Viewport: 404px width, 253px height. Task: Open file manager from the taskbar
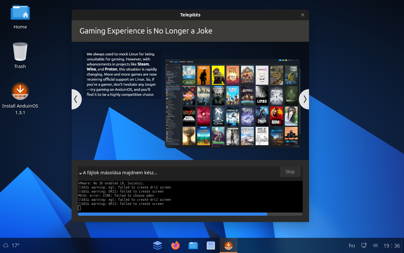[x=193, y=245]
